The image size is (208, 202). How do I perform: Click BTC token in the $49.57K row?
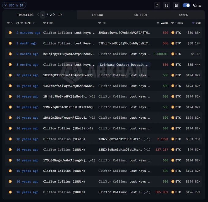pyautogui.click(x=176, y=150)
